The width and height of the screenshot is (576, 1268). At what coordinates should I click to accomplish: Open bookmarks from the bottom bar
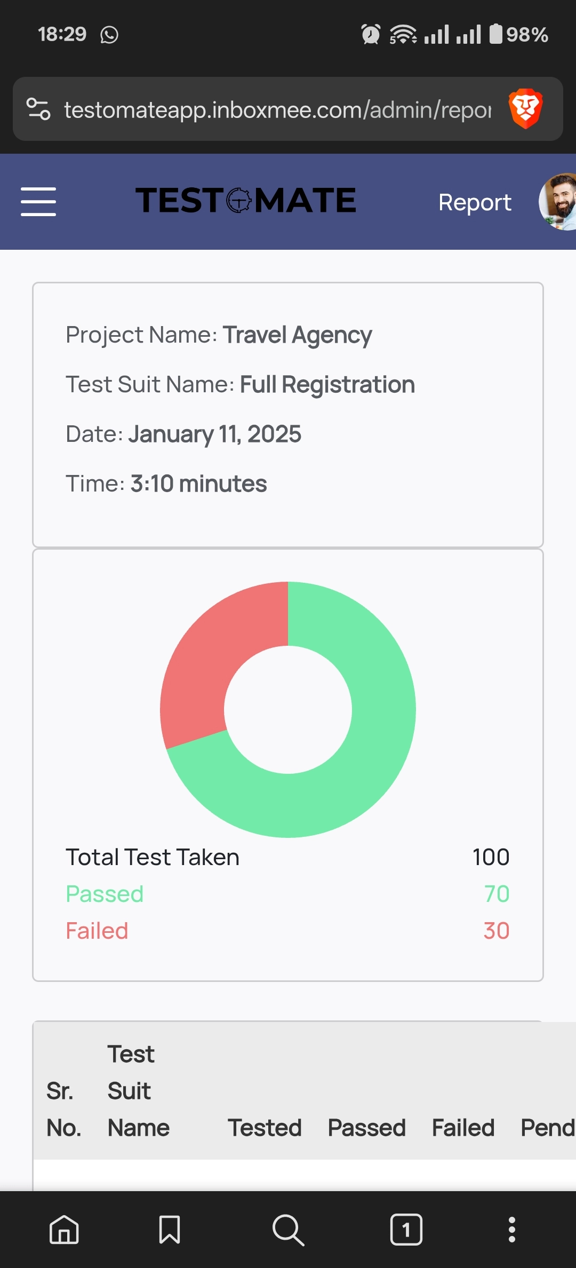170,1230
